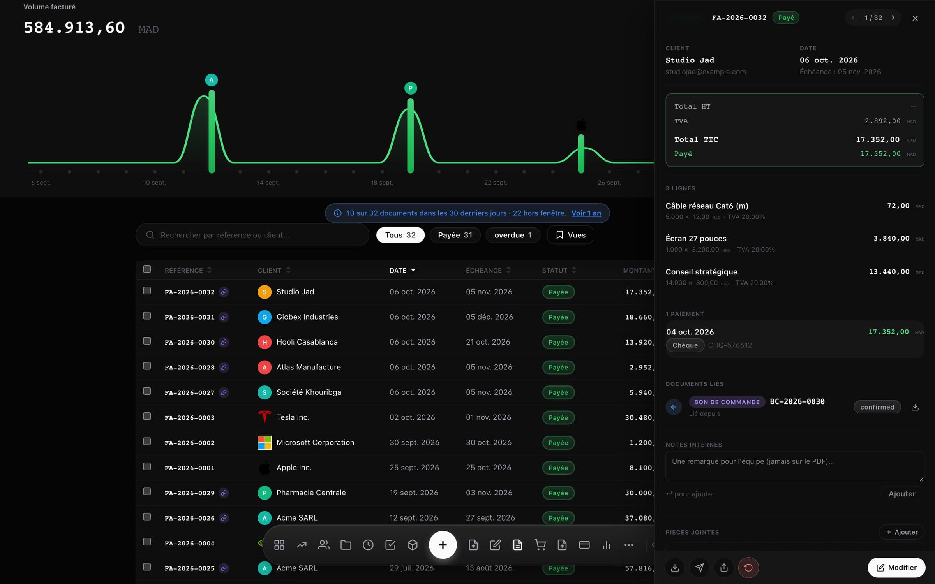Open the highlighted invoices document icon
The height and width of the screenshot is (584, 935).
(517, 545)
